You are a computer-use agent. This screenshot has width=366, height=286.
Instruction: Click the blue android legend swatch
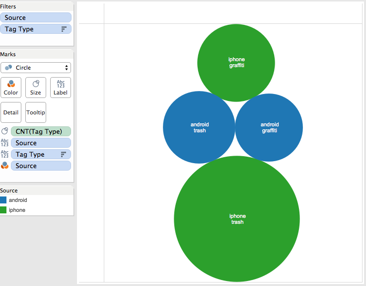3,200
